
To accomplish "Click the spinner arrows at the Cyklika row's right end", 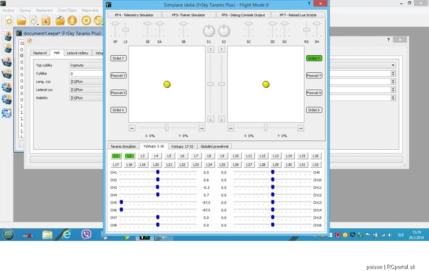I will [393, 74].
